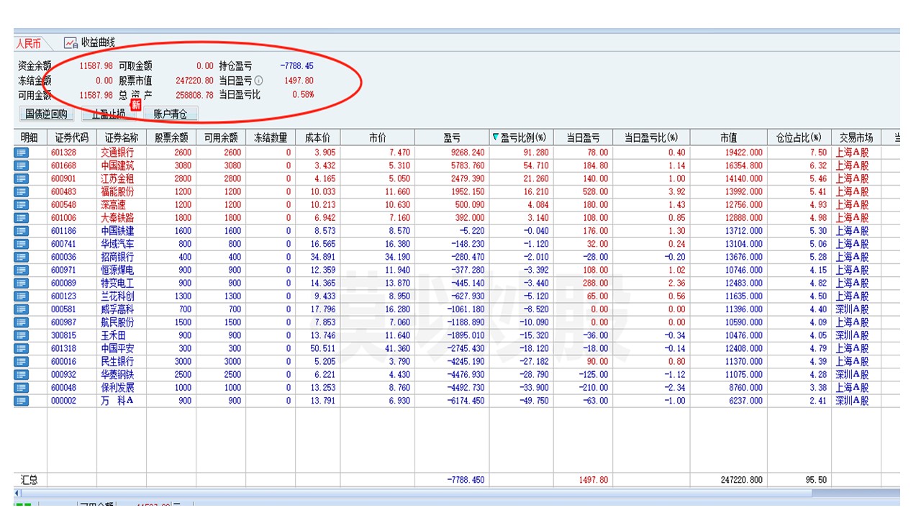Open the detail icon for 大秦铁路 row
The width and height of the screenshot is (921, 518).
pos(21,218)
